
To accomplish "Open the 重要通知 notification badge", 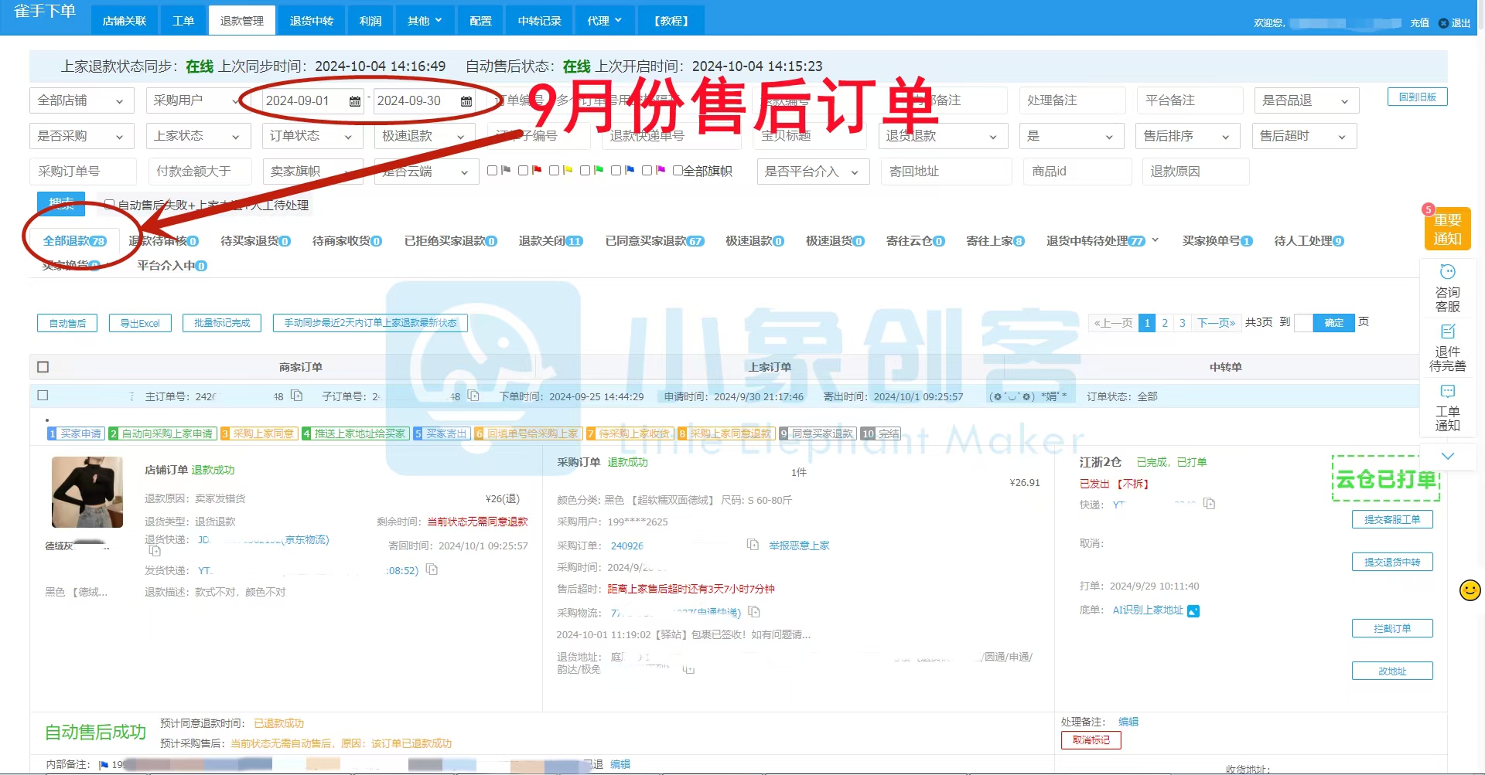I will (x=1448, y=229).
